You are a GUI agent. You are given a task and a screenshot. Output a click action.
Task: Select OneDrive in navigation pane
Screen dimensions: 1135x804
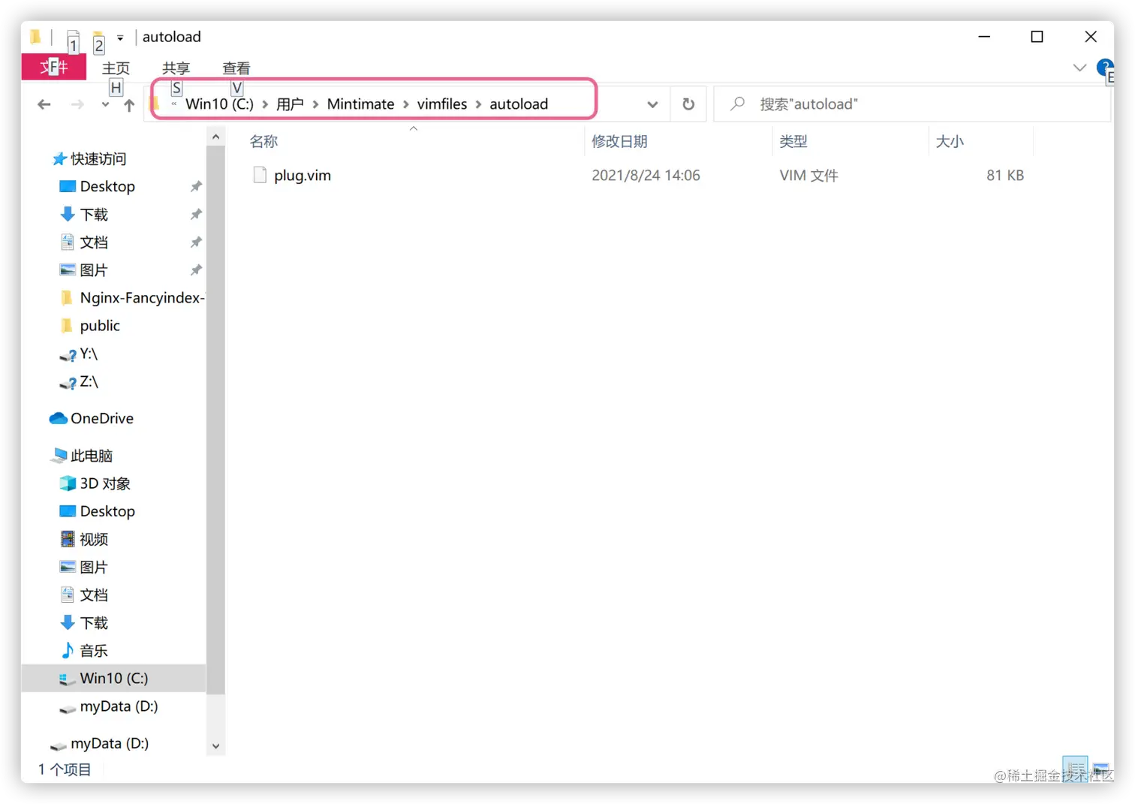[101, 418]
